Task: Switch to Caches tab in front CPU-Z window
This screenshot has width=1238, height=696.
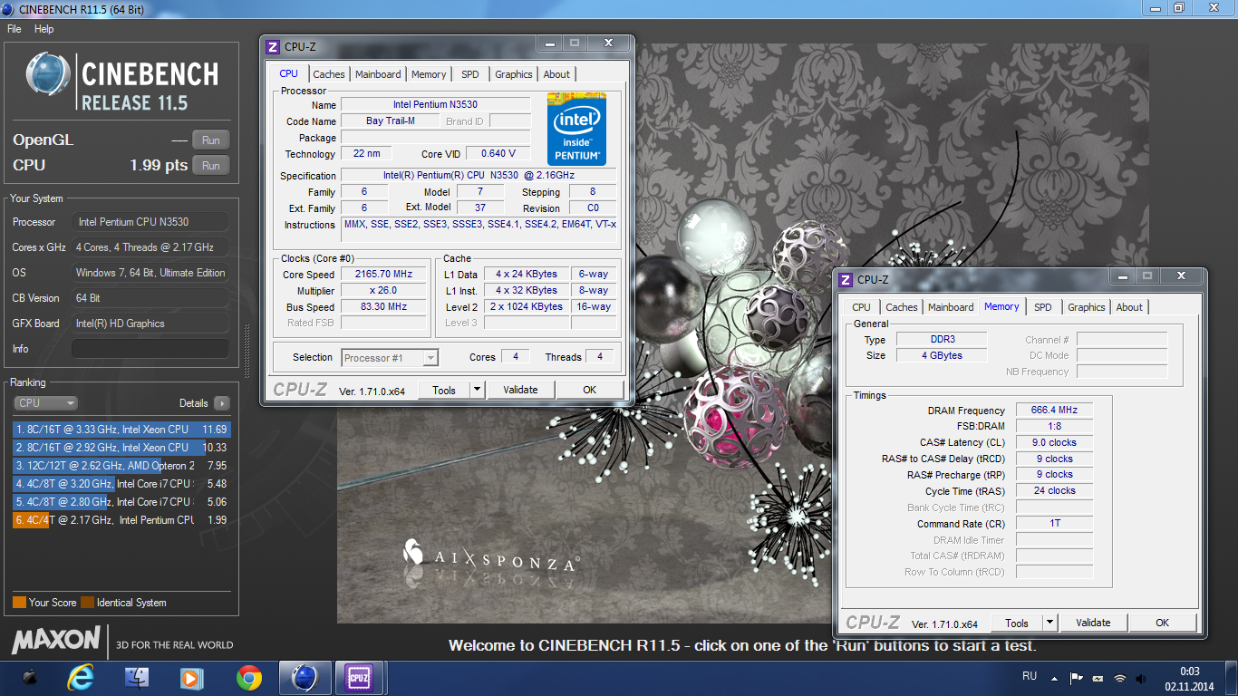Action: pyautogui.click(x=329, y=74)
